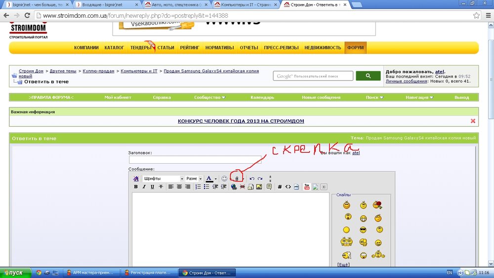Image resolution: width=494 pixels, height=278 pixels.
Task: Click into the Google custom search field
Action: pyautogui.click(x=313, y=76)
